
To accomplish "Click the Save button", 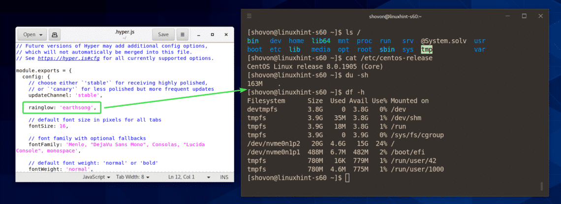I will coord(163,35).
